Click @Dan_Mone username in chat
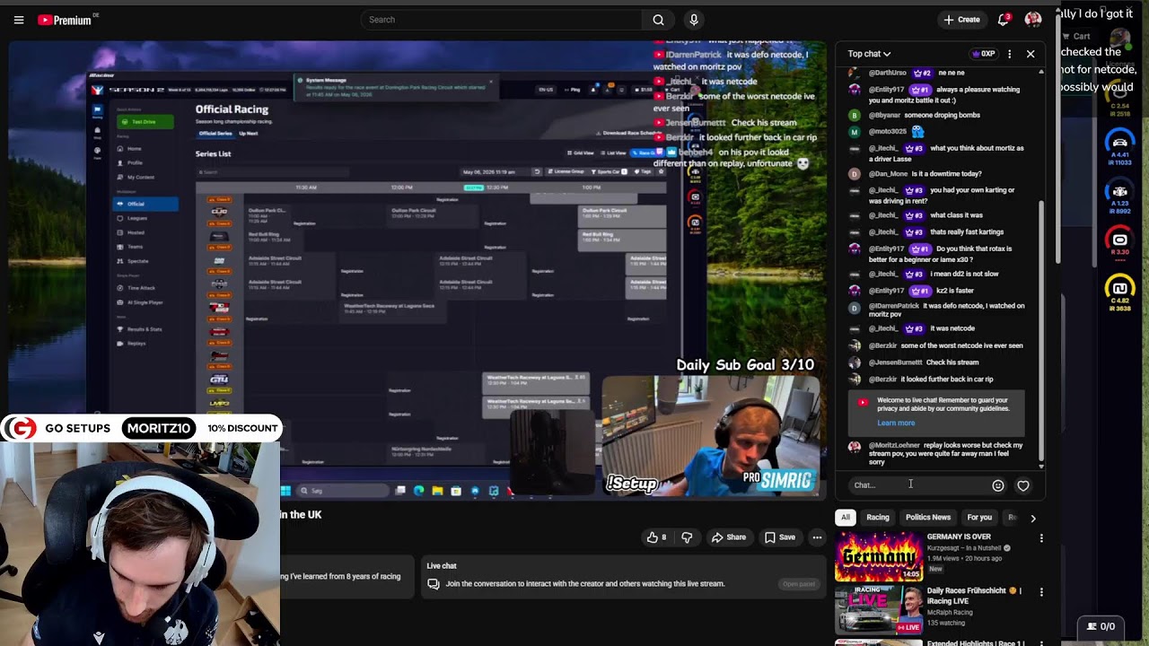 889,174
